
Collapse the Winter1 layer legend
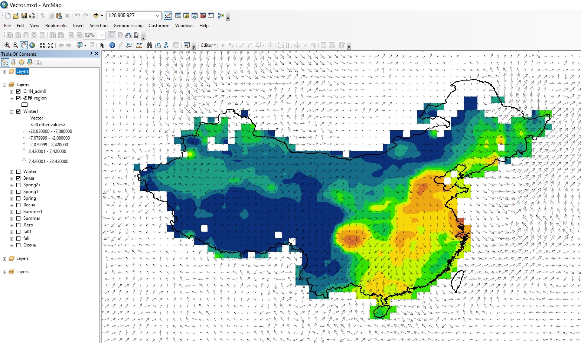pyautogui.click(x=12, y=111)
